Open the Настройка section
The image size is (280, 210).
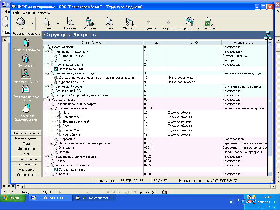[27, 170]
